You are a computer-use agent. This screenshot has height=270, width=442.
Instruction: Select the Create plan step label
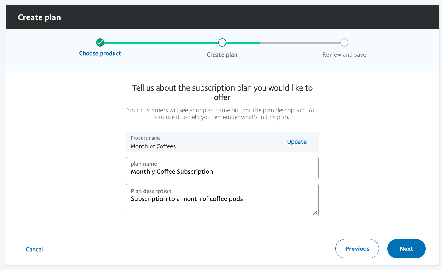(222, 55)
